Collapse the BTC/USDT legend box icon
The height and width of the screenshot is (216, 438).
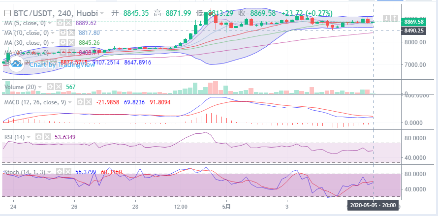(x=8, y=13)
